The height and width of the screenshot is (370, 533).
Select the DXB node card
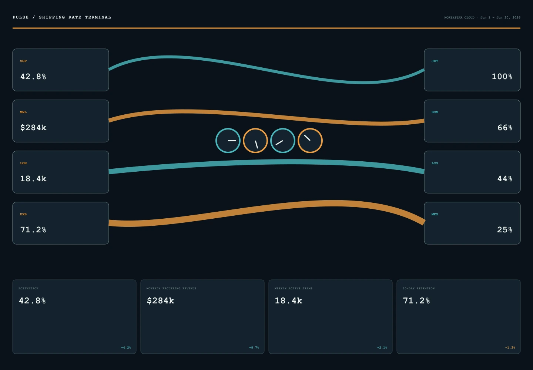[x=61, y=223]
